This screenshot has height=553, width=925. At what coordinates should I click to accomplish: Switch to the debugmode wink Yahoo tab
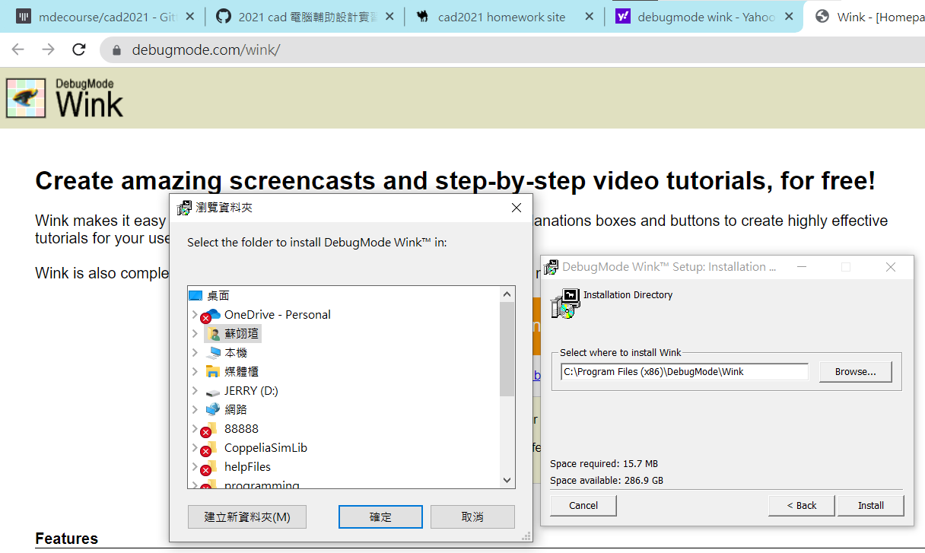pyautogui.click(x=704, y=16)
